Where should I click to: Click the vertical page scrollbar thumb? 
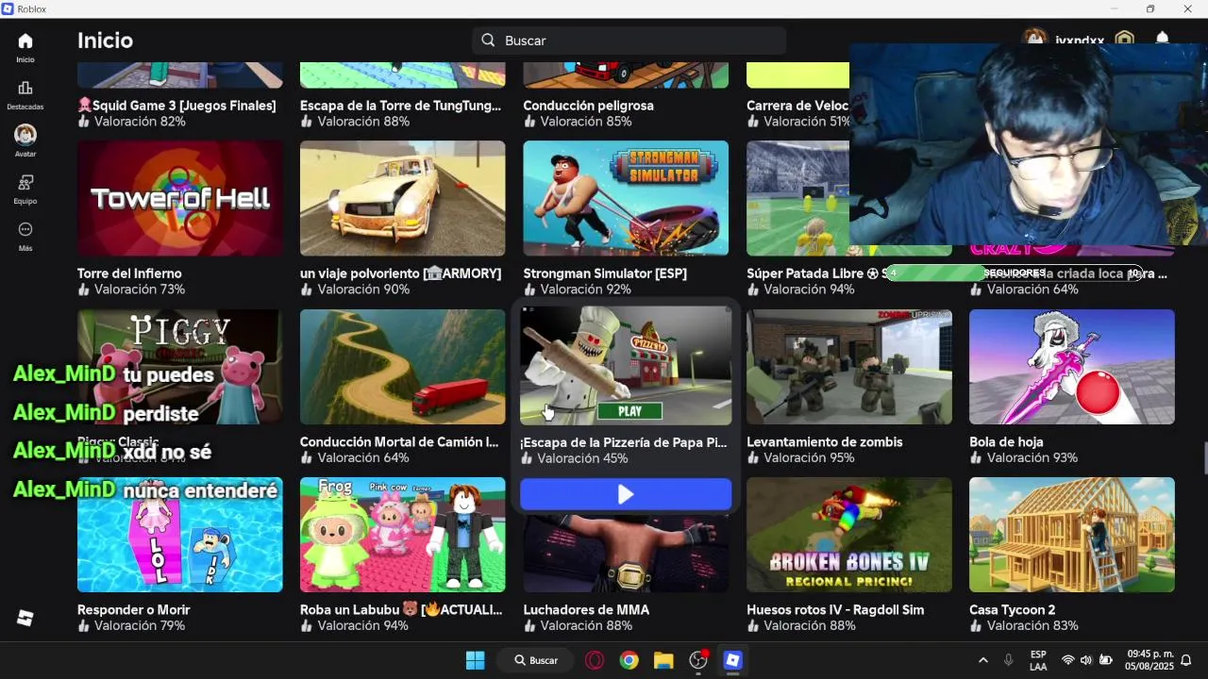pyautogui.click(x=1204, y=458)
